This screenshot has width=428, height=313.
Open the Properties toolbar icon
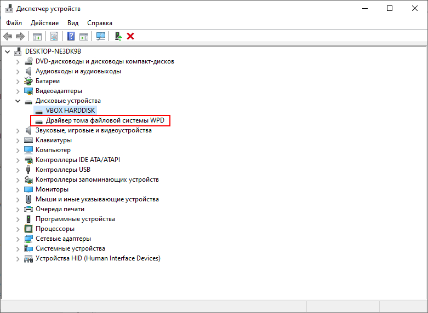pos(54,36)
